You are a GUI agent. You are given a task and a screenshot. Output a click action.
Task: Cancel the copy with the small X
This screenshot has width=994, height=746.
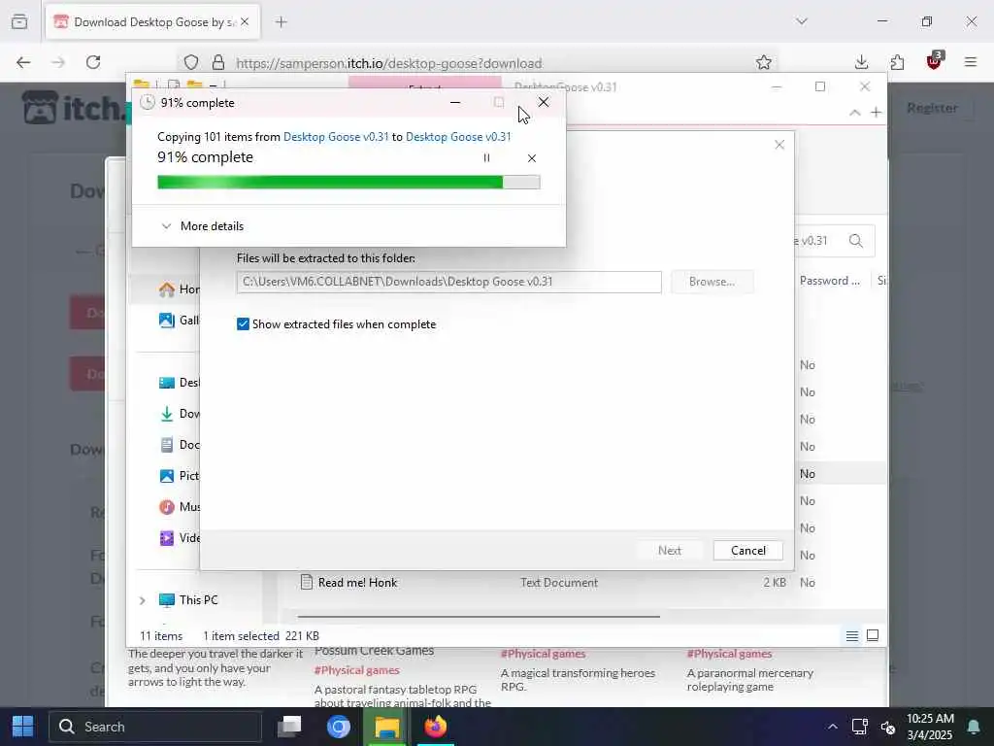[531, 158]
